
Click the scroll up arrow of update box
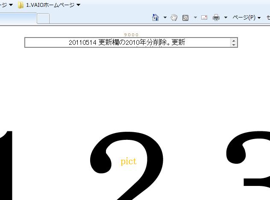click(234, 41)
